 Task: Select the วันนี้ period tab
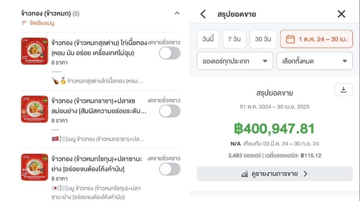(x=208, y=39)
